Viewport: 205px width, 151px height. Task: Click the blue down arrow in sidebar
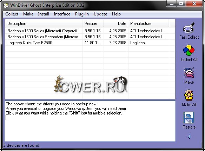point(189,137)
